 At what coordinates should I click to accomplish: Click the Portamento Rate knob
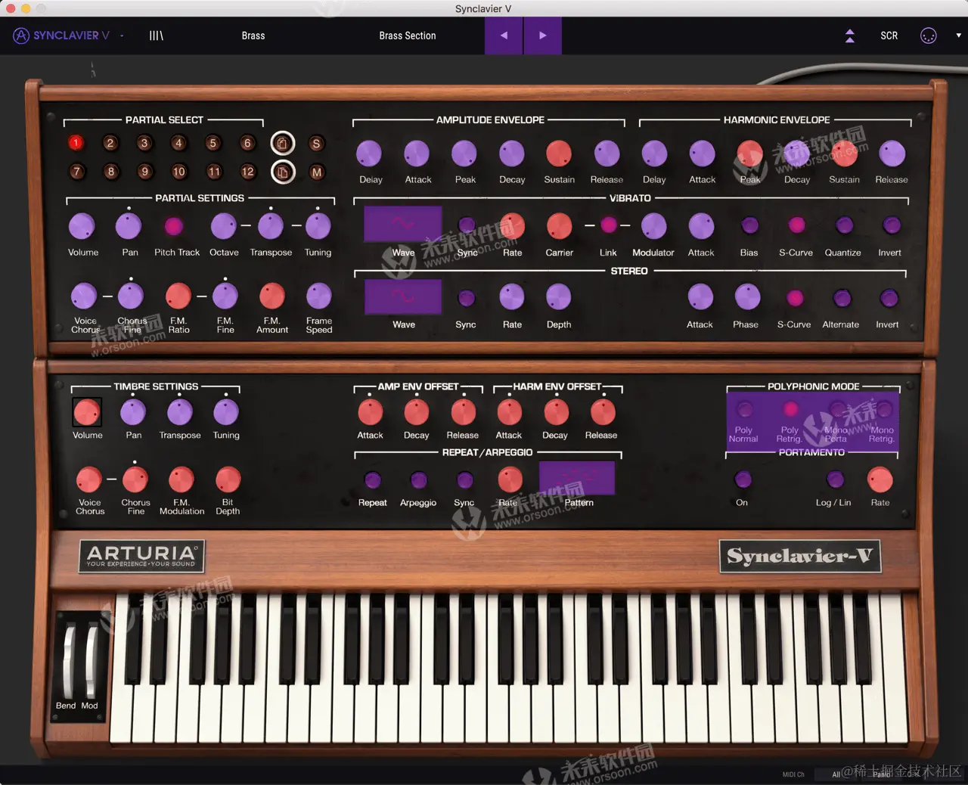pyautogui.click(x=880, y=479)
